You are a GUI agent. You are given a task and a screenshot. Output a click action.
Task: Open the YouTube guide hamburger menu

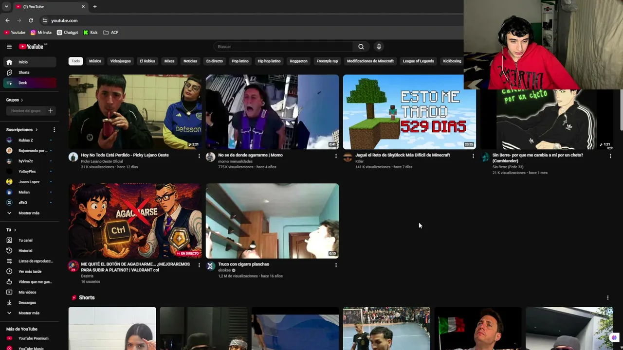pos(9,47)
